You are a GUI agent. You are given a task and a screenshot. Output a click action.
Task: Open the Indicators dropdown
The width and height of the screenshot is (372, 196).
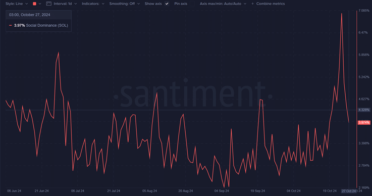tap(93, 4)
